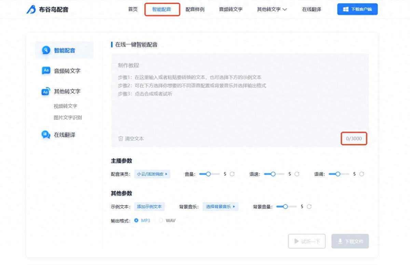Open the 选择背景音乐 dropdown
The height and width of the screenshot is (265, 410).
pos(220,207)
